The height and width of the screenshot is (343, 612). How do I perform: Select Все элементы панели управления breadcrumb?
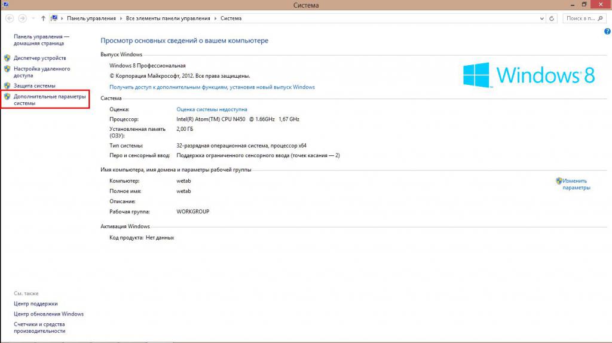(168, 19)
